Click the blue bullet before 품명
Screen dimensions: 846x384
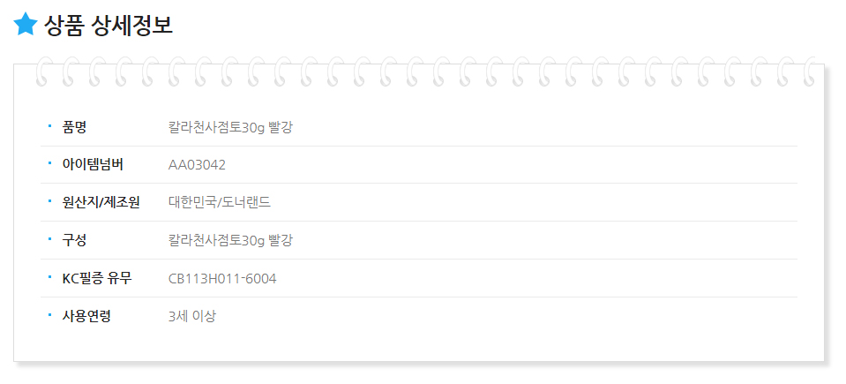point(49,126)
